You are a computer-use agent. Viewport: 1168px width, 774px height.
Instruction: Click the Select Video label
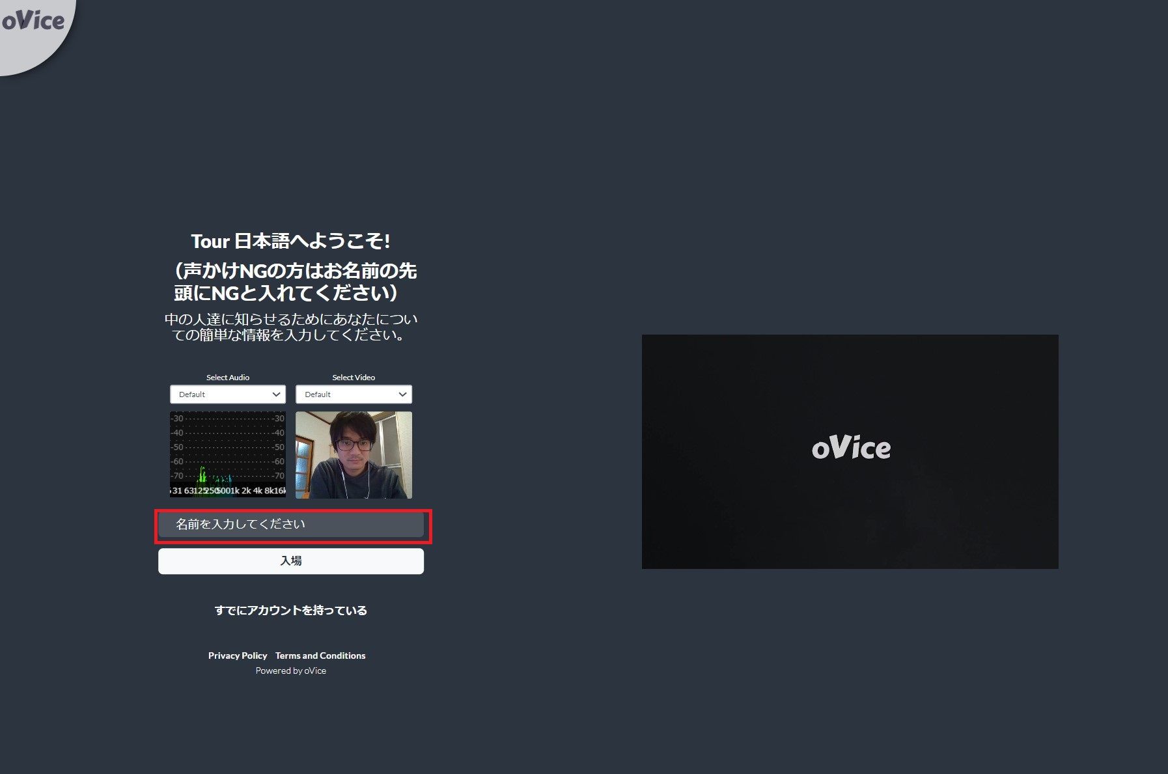tap(354, 378)
